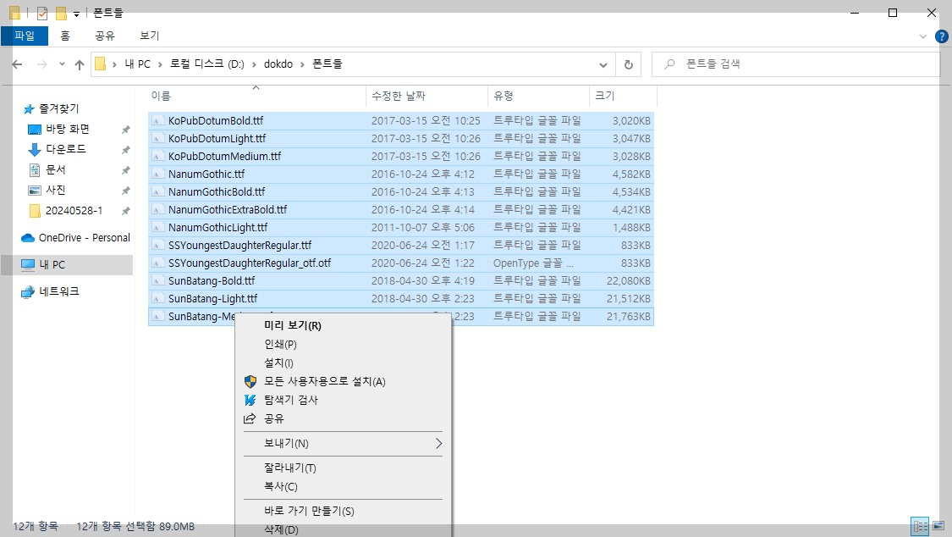Select SunBatang-Light.ttf file

(x=401, y=299)
